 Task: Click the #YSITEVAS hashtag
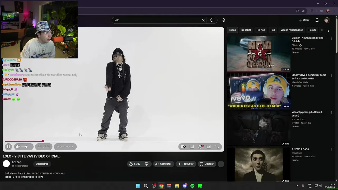tap(46, 174)
